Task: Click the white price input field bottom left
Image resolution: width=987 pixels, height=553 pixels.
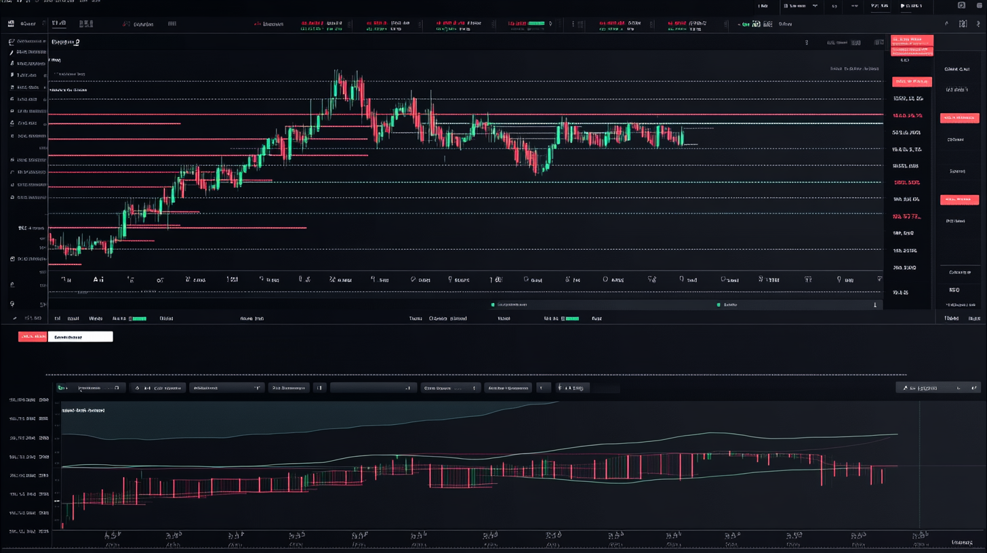Action: (80, 336)
